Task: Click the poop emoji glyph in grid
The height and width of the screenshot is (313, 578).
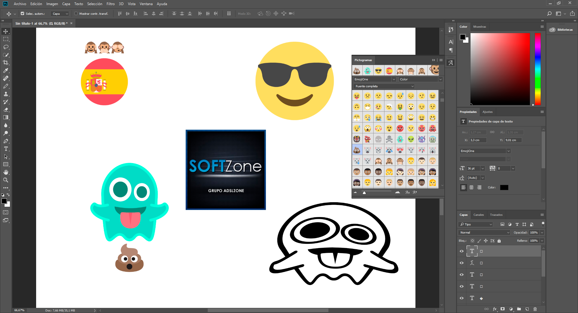Action: (x=357, y=150)
